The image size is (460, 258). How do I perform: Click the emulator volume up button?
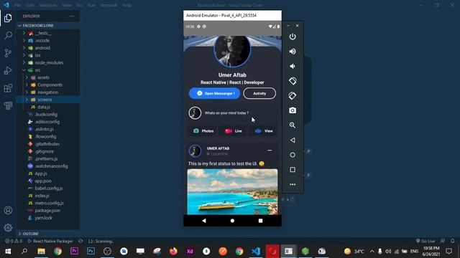293,52
